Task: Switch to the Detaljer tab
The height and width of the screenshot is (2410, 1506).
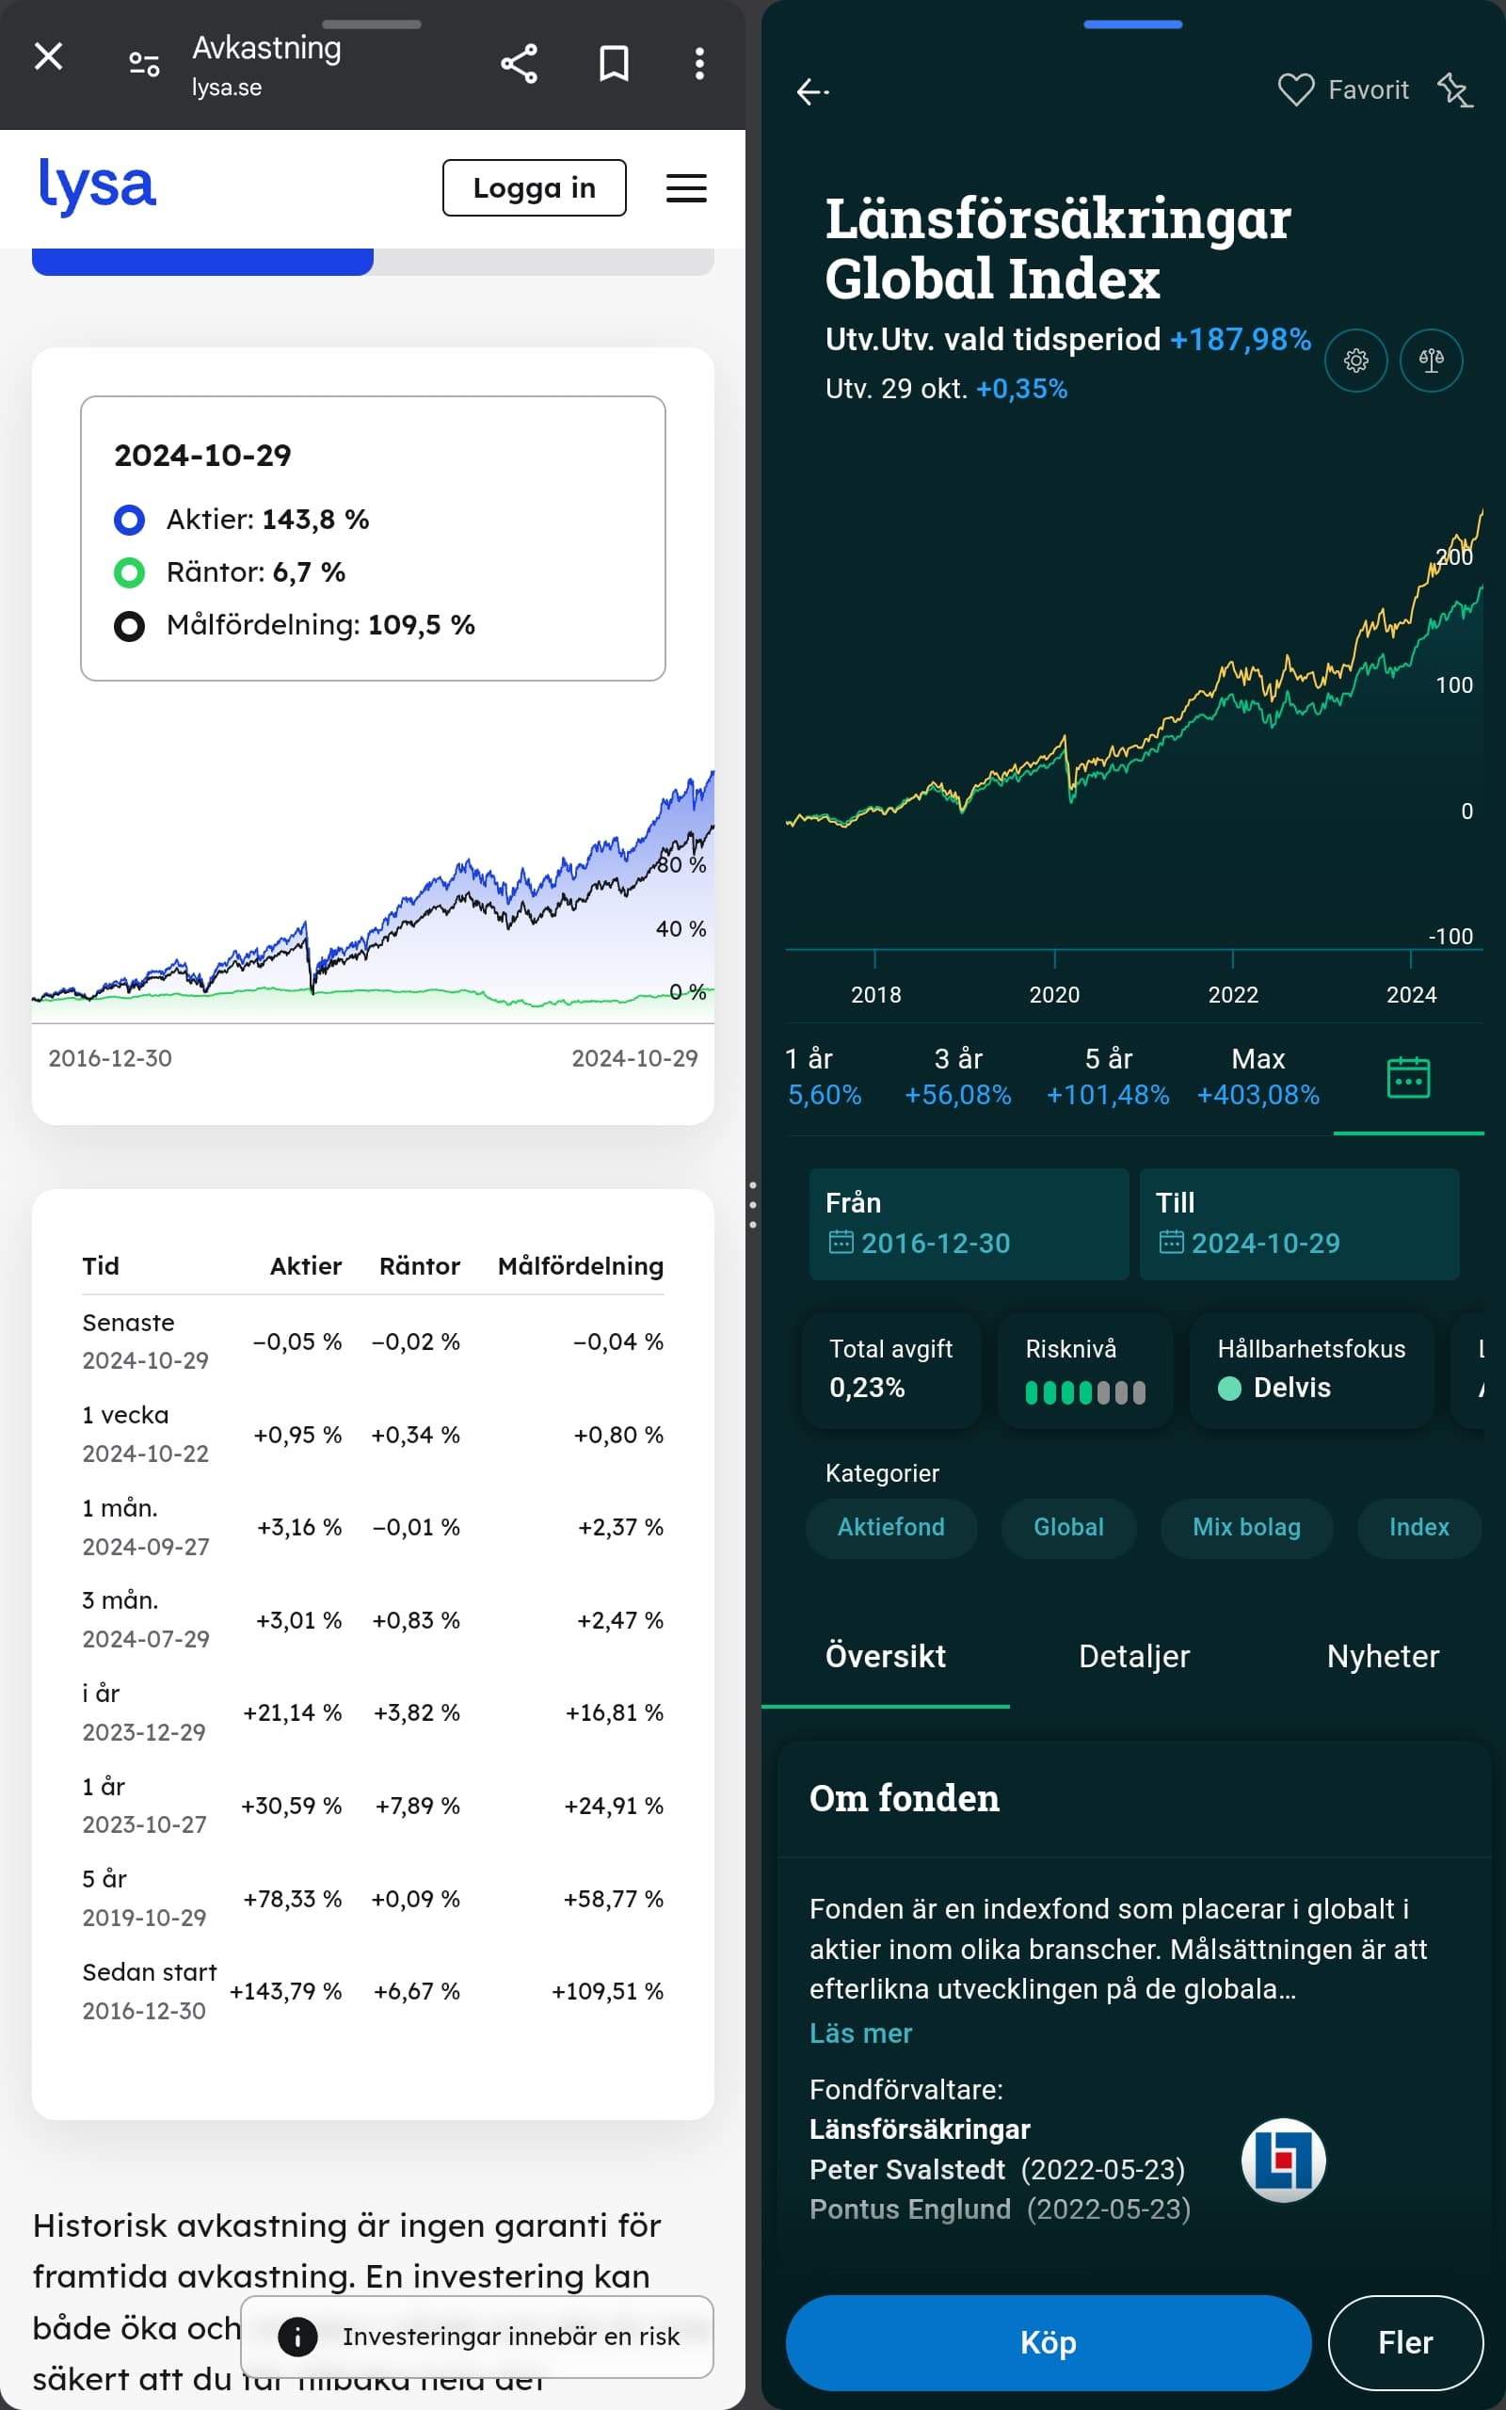Action: coord(1133,1656)
